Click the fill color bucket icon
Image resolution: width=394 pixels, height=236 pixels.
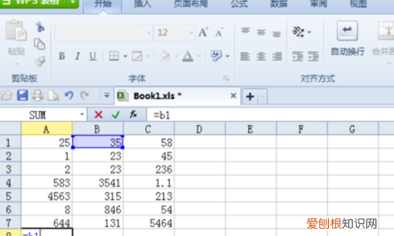tap(165, 56)
